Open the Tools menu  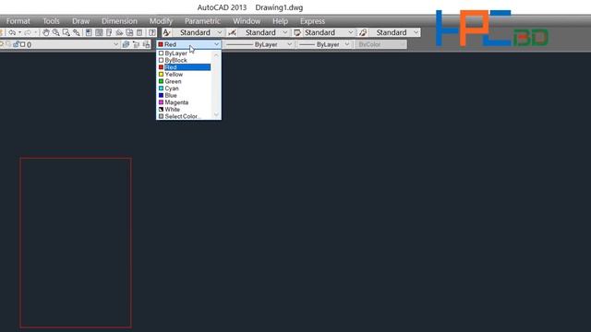click(x=51, y=21)
